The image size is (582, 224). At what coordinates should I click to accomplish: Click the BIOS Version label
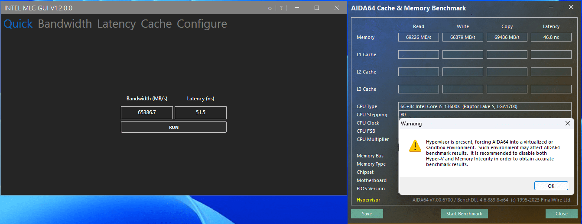coord(371,189)
